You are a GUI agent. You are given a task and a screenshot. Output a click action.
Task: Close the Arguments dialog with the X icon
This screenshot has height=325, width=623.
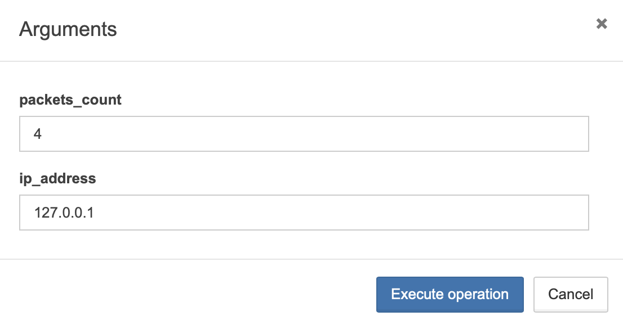602,24
